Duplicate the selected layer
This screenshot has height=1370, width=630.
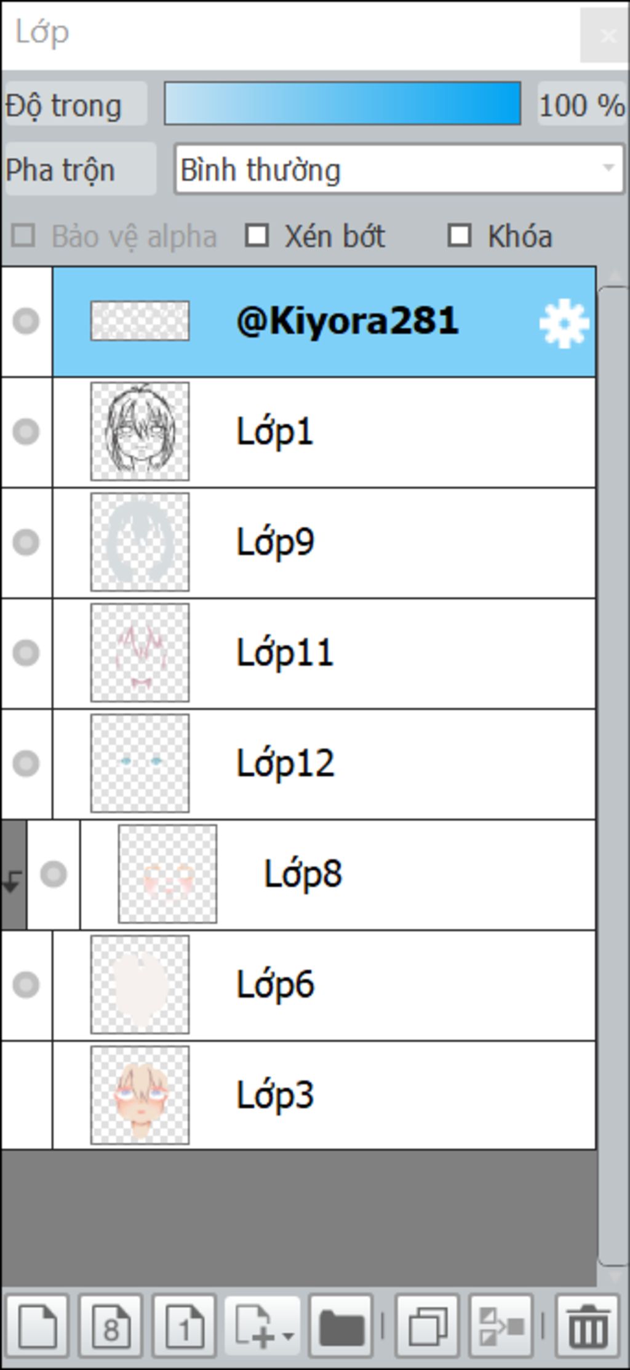[428, 1326]
